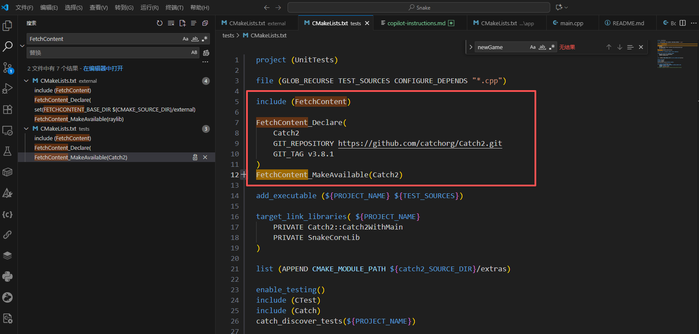The width and height of the screenshot is (699, 334).
Task: Go back in navigation history
Action: tap(267, 7)
